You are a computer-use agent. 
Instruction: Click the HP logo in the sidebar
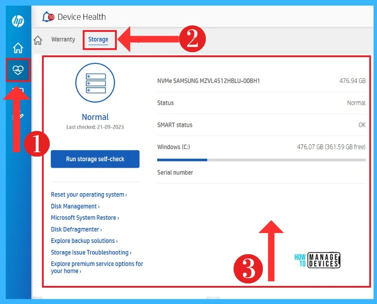(x=18, y=21)
